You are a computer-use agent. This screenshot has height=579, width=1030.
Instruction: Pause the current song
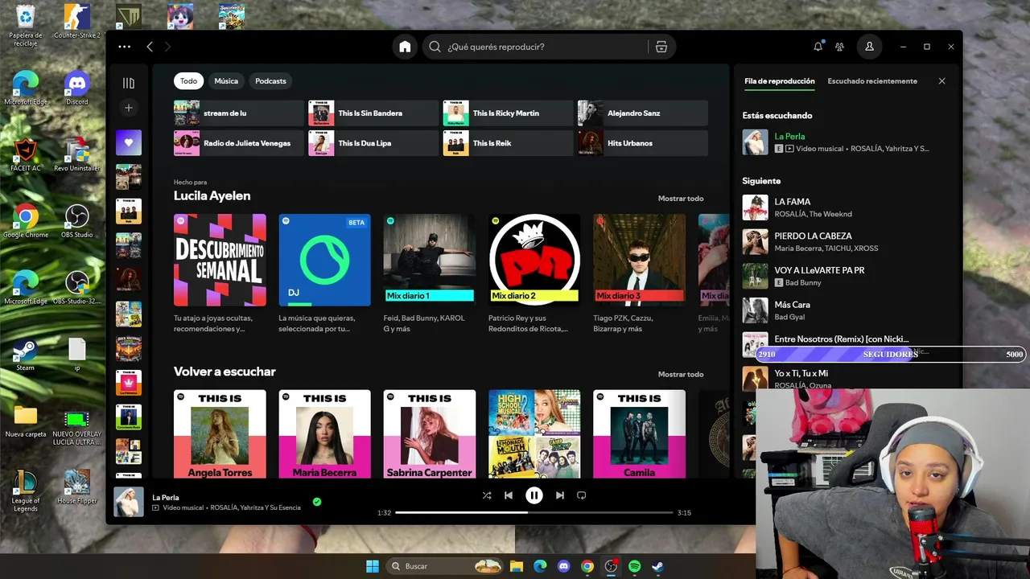click(x=534, y=495)
